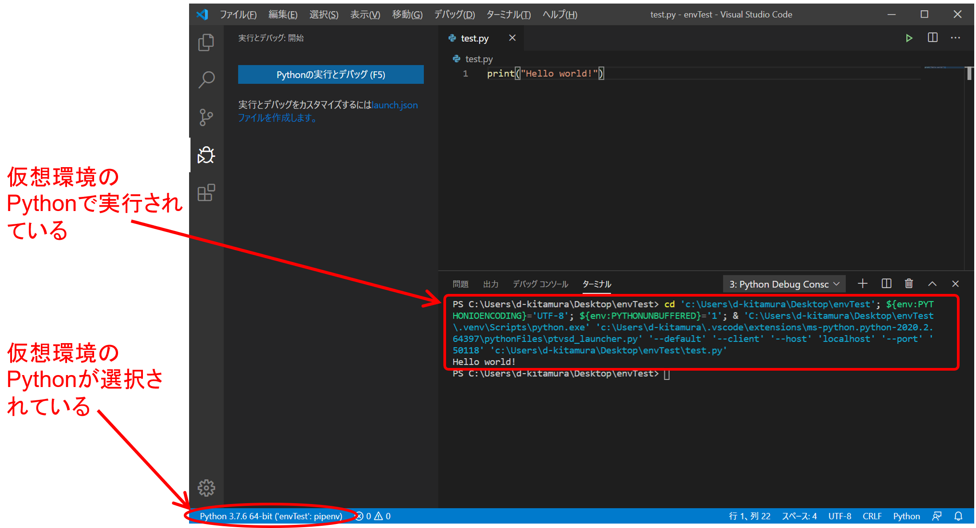Change line endings via CRLF
The image size is (976, 528).
click(x=872, y=516)
